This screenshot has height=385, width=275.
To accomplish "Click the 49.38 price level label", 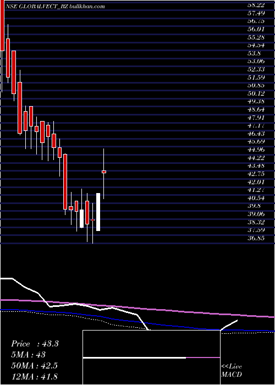I will [x=256, y=102].
